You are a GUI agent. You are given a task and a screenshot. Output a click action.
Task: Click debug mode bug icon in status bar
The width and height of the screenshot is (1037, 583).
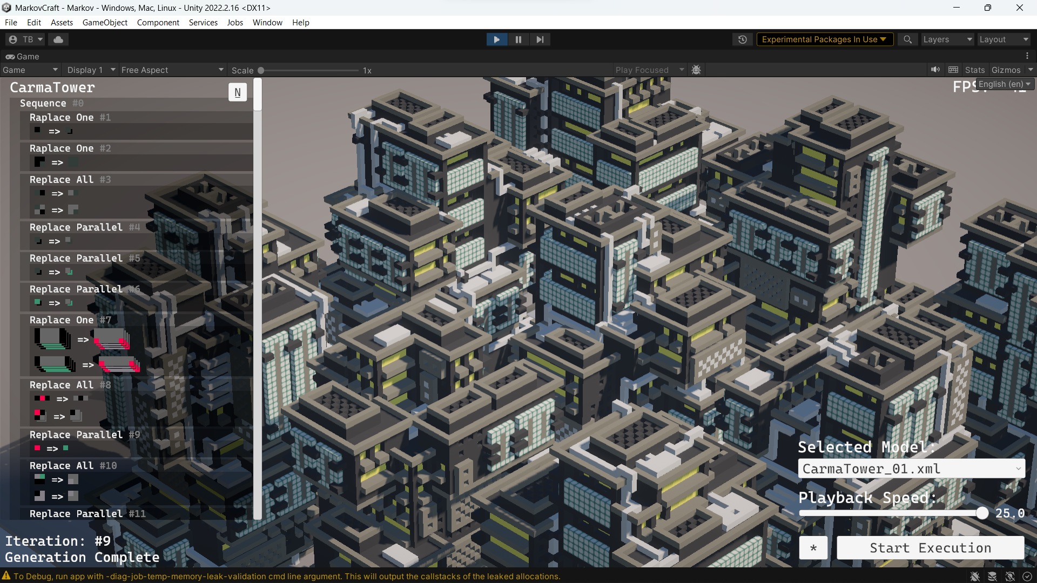click(x=975, y=577)
